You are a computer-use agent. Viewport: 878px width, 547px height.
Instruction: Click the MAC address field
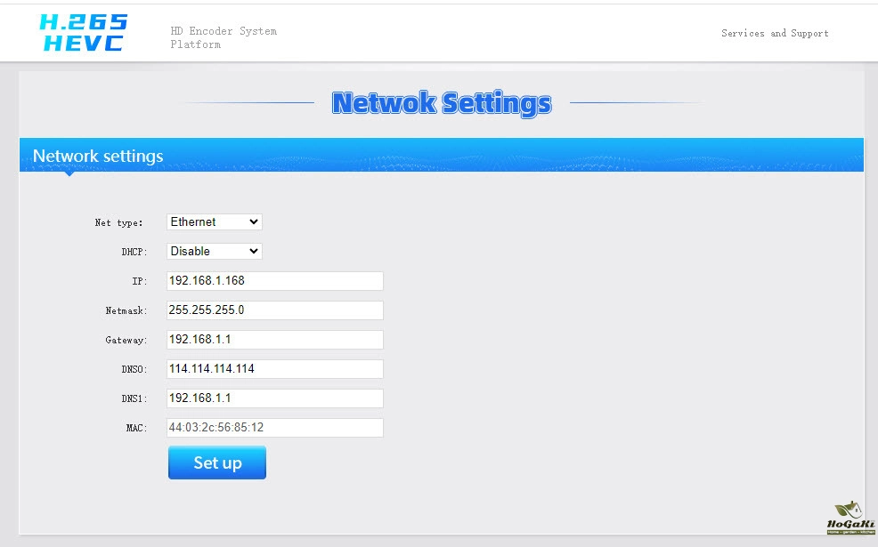click(275, 427)
